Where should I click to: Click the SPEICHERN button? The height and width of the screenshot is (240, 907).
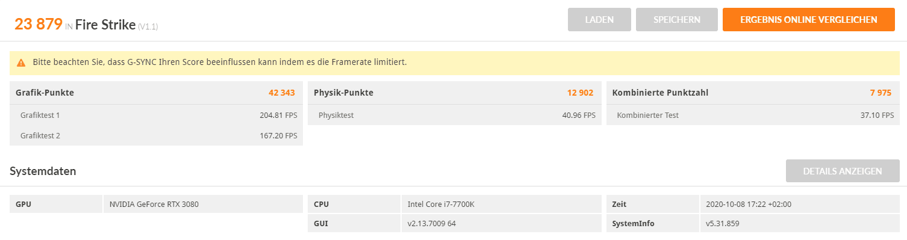(677, 19)
